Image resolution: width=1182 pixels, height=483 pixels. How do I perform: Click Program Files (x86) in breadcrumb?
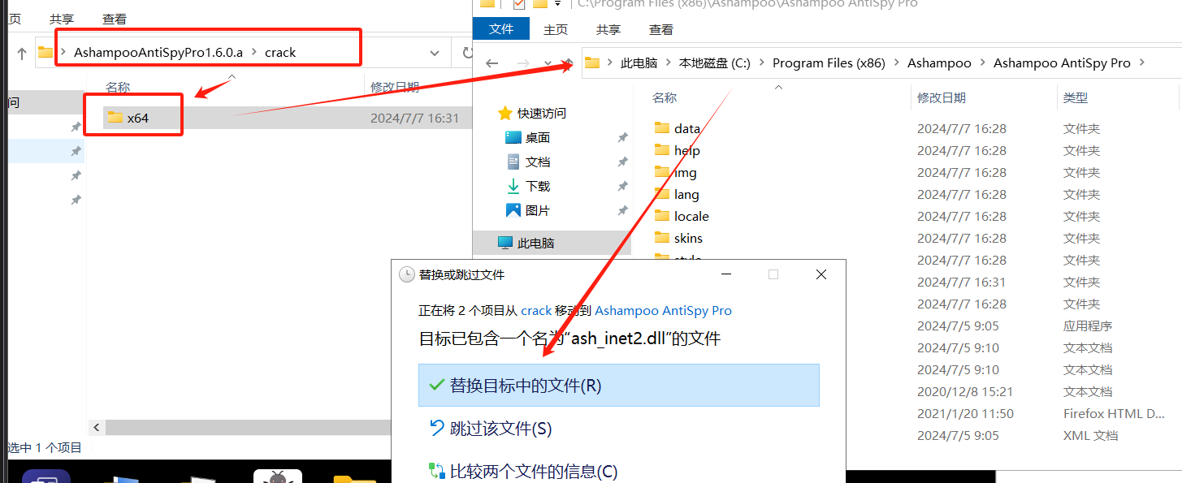tap(829, 63)
